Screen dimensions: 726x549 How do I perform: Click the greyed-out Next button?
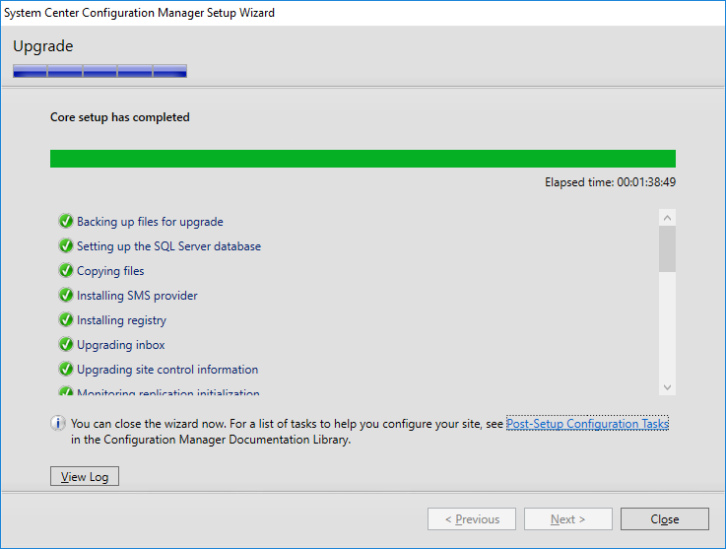click(x=568, y=518)
